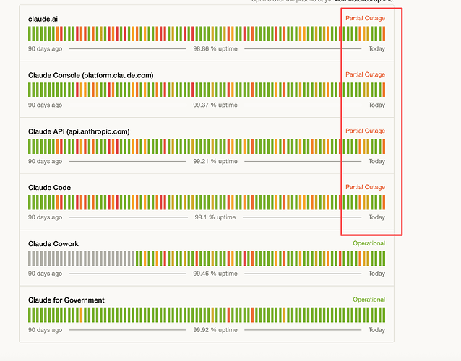
Task: Click '90 days ago' under Claude Cowork
Action: point(45,274)
